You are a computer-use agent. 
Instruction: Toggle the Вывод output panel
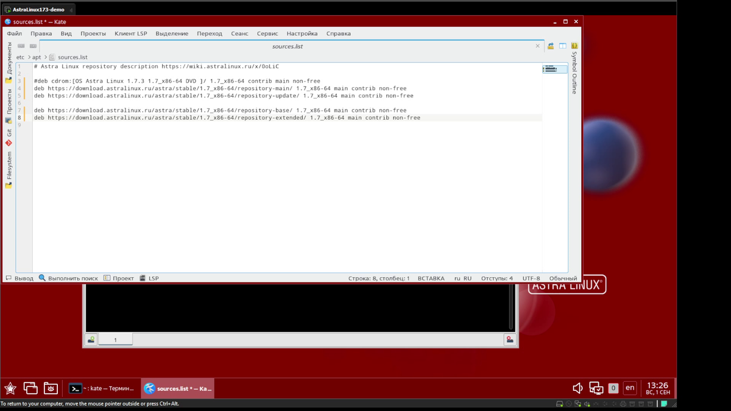19,278
